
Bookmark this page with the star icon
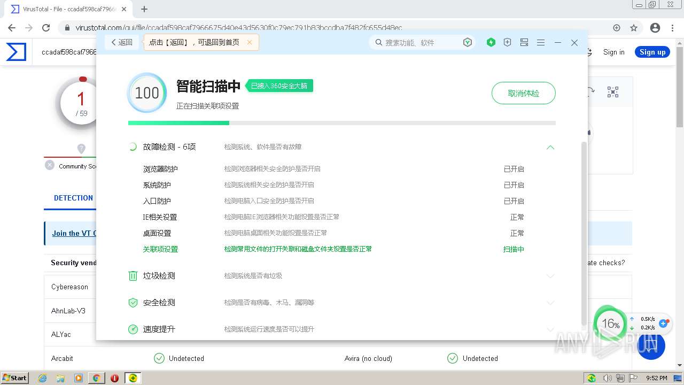[634, 28]
